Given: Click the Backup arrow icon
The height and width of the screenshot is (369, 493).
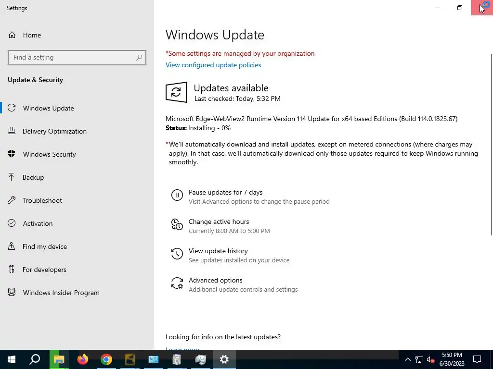Looking at the screenshot, I should point(12,177).
